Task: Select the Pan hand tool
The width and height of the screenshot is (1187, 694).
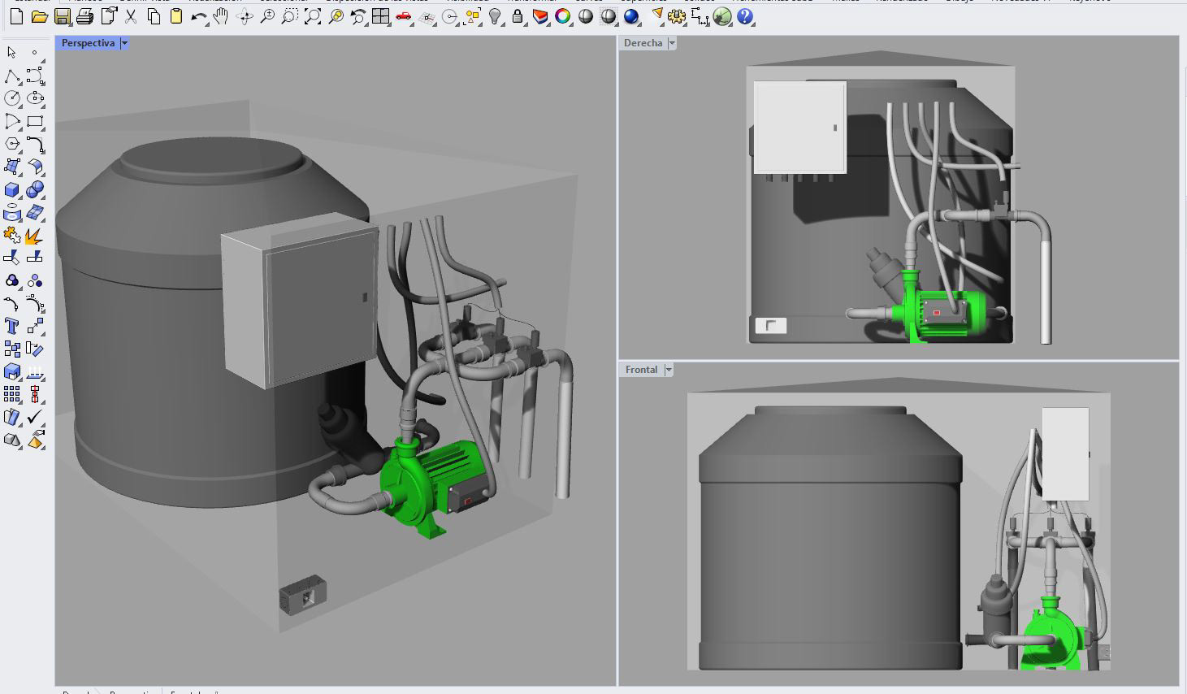Action: [x=221, y=16]
